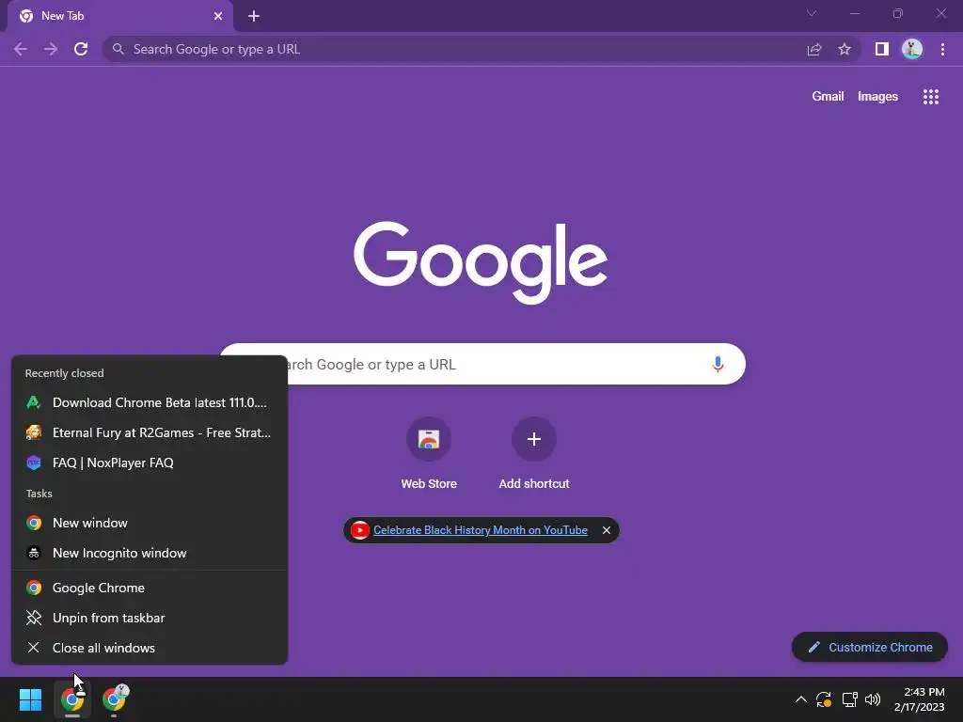Open the profile avatar in Chrome toolbar
The image size is (963, 722).
(x=912, y=49)
